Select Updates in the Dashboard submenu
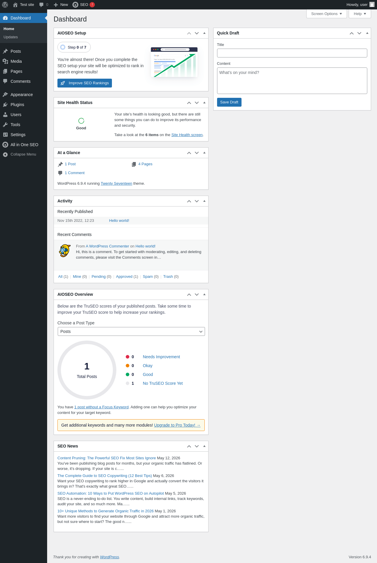 coord(11,37)
